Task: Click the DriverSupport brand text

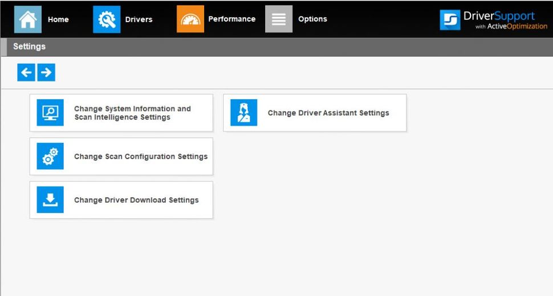Action: click(x=499, y=16)
